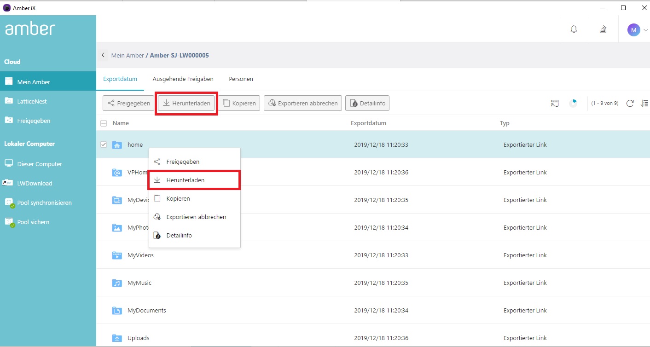The width and height of the screenshot is (650, 347).
Task: Choose Freigegeben in the context menu
Action: coord(194,162)
